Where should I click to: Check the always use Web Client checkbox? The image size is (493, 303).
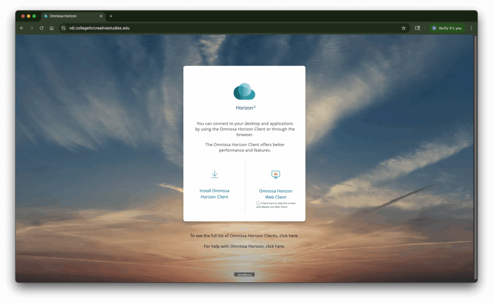(x=258, y=203)
